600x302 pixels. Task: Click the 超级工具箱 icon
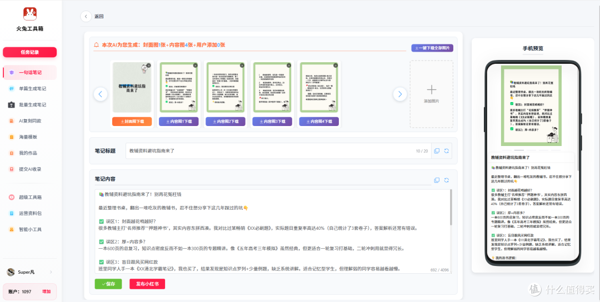[12, 197]
